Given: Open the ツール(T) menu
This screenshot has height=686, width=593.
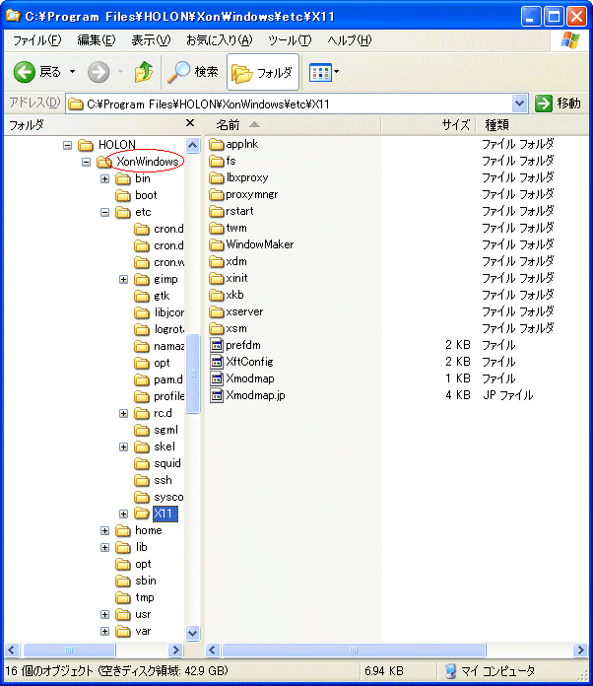Looking at the screenshot, I should coord(290,40).
